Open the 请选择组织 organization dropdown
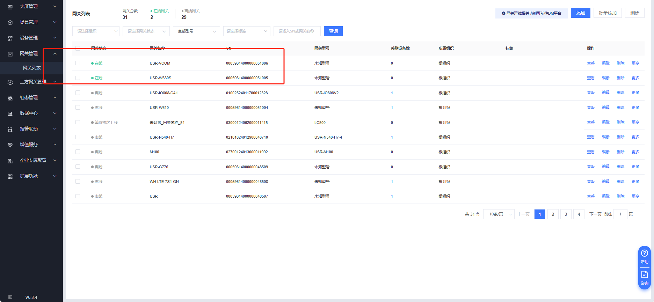This screenshot has height=302, width=654. click(x=96, y=31)
